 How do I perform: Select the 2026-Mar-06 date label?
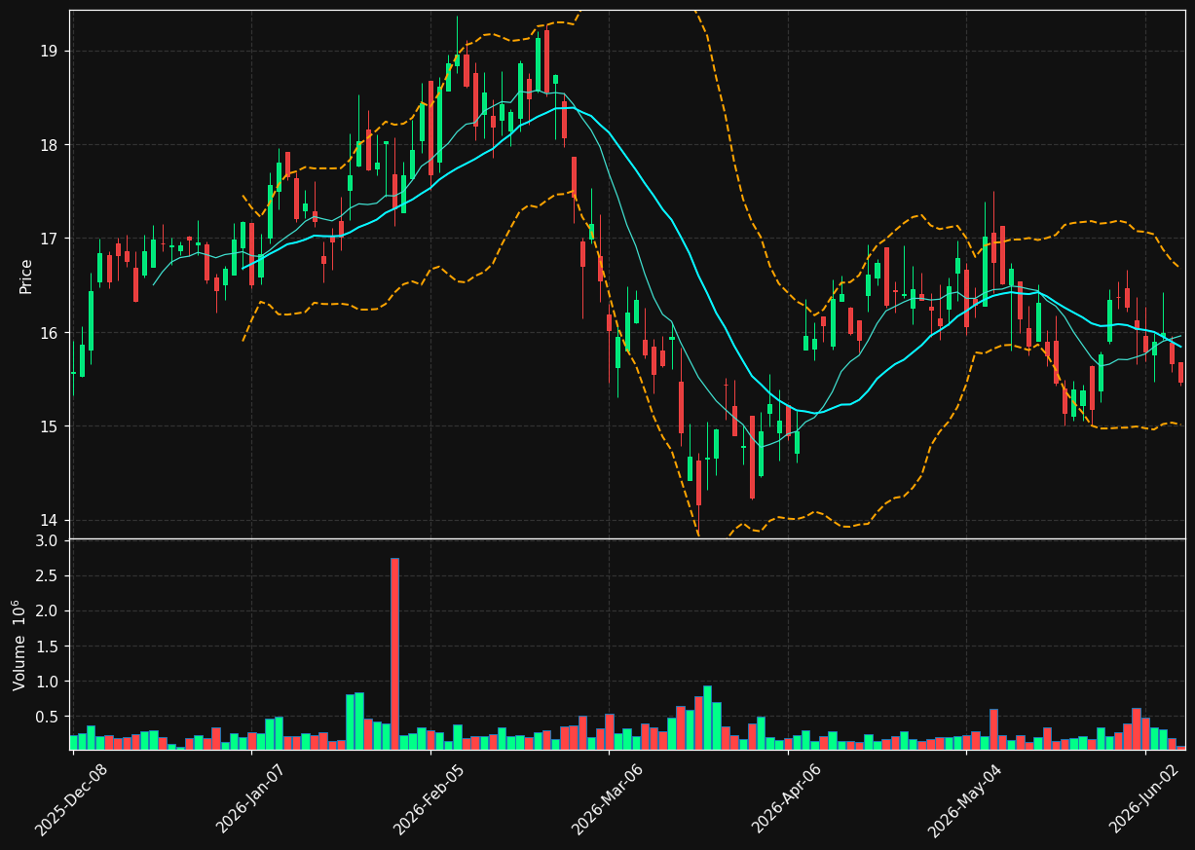[x=608, y=798]
